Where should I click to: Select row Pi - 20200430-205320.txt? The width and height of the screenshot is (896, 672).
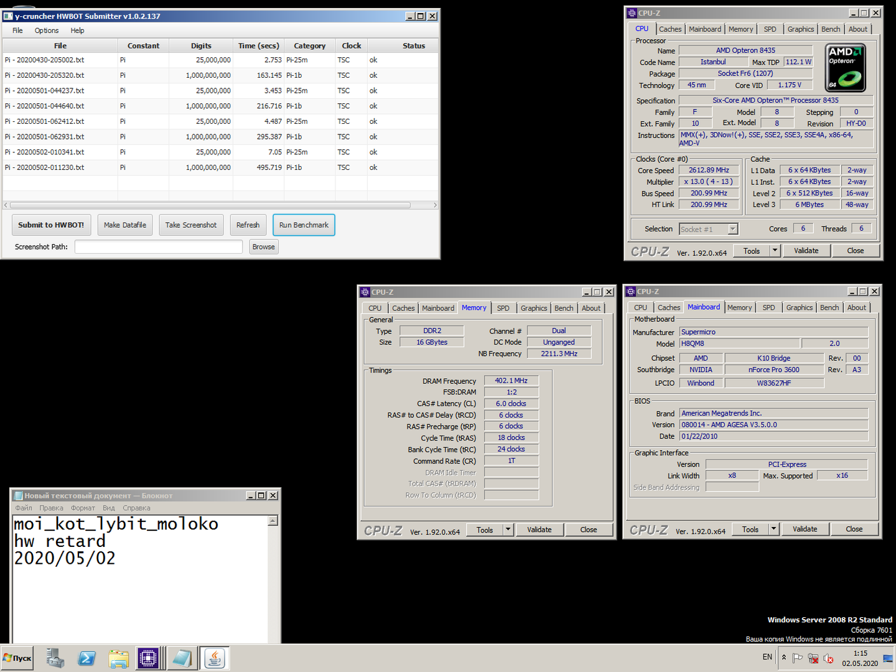(220, 75)
